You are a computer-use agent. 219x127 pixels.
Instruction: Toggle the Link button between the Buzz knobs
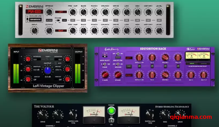(x=83, y=20)
